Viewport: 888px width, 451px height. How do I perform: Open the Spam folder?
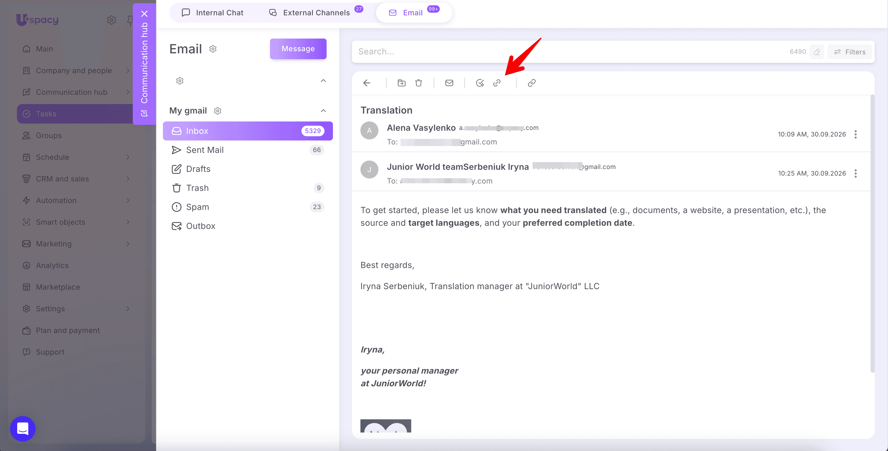pyautogui.click(x=248, y=207)
